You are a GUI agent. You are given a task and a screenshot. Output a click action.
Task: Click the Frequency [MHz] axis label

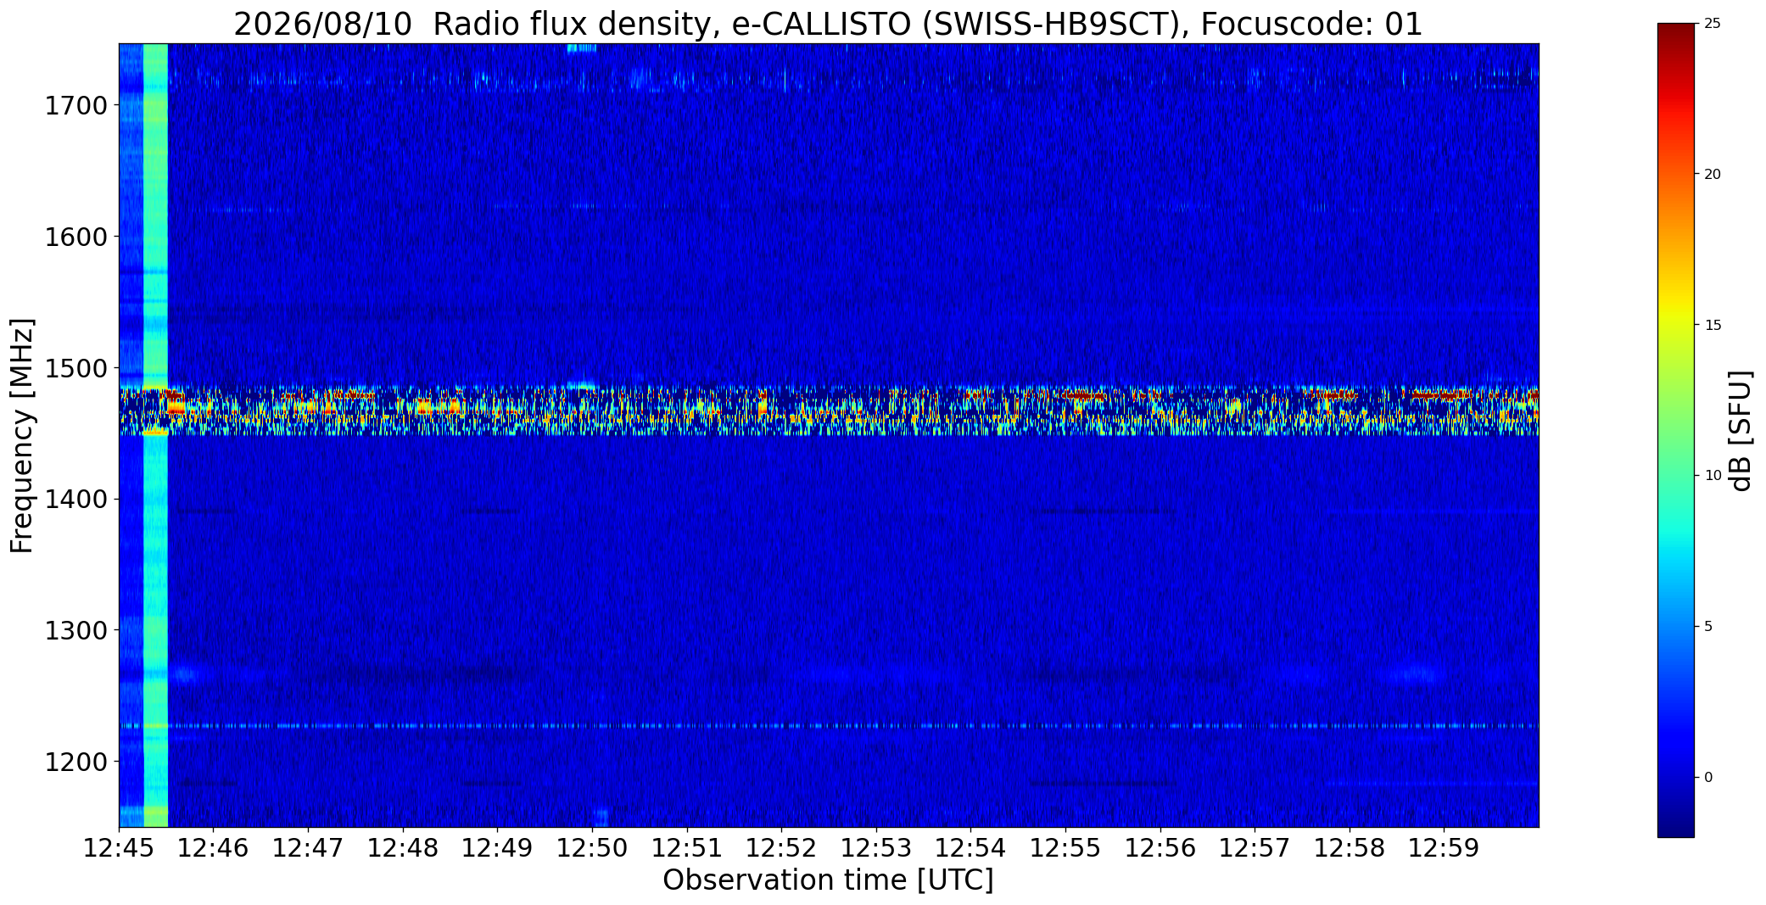coord(23,435)
